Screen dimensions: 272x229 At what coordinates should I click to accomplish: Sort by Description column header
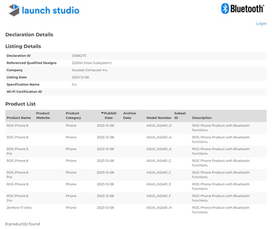202,118
